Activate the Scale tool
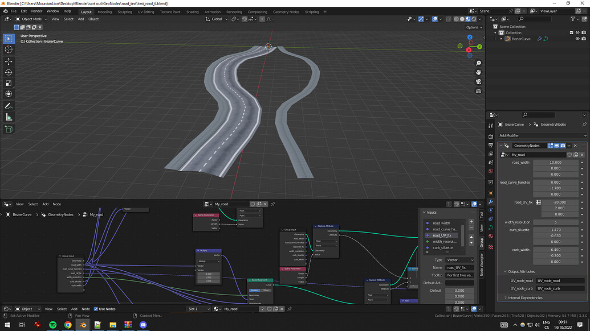 coord(9,83)
